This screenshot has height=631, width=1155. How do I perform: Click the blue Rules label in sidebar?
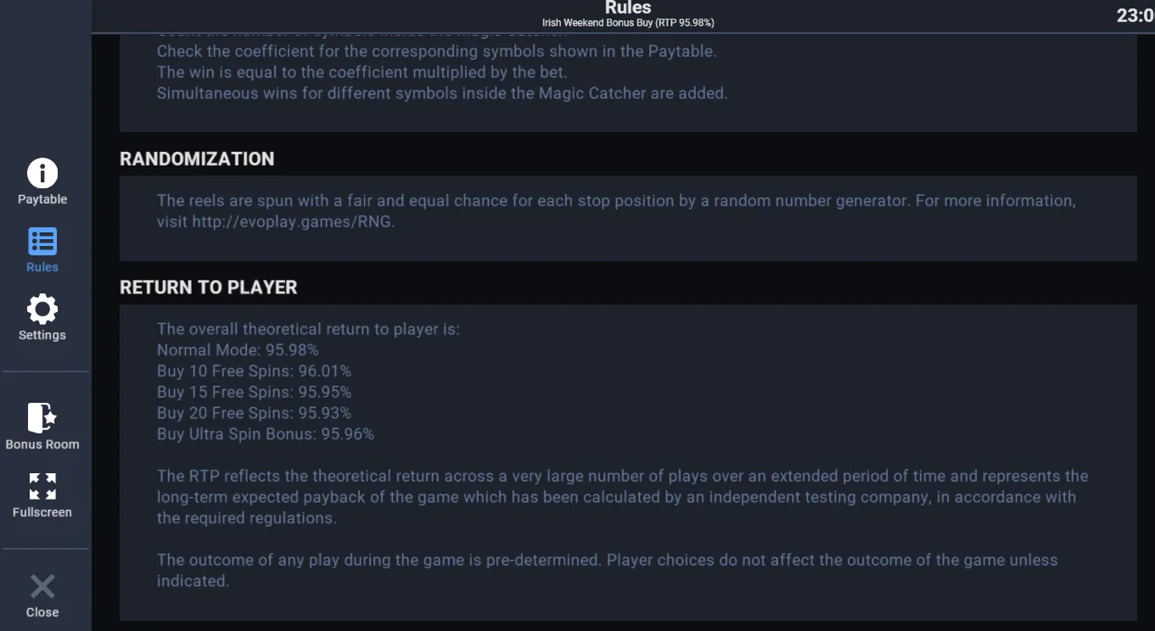[42, 267]
